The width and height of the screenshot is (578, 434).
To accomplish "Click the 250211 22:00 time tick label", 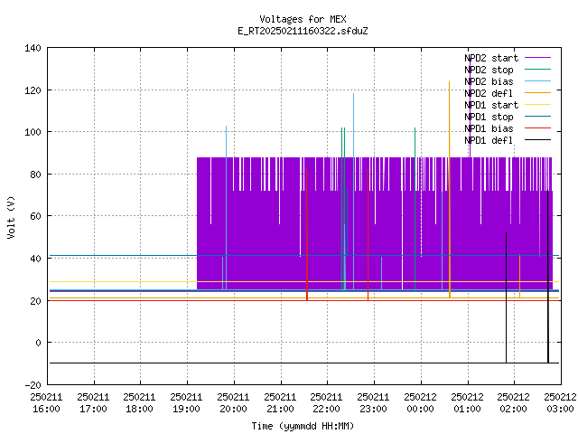I will pyautogui.click(x=326, y=403).
